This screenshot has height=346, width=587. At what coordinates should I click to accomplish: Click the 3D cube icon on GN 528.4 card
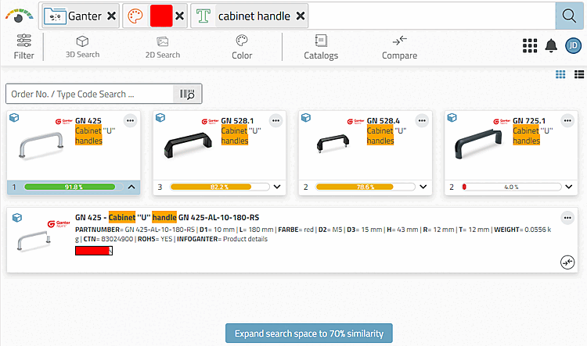[306, 118]
